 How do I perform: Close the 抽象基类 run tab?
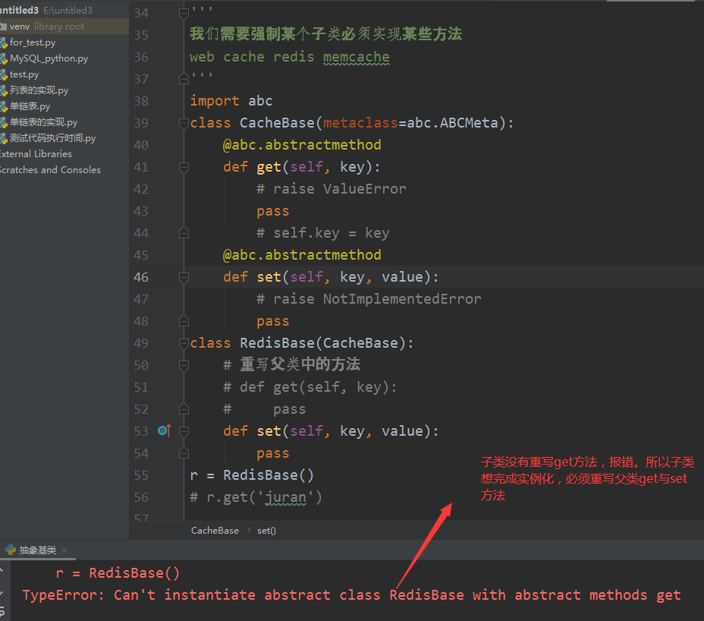(x=64, y=550)
